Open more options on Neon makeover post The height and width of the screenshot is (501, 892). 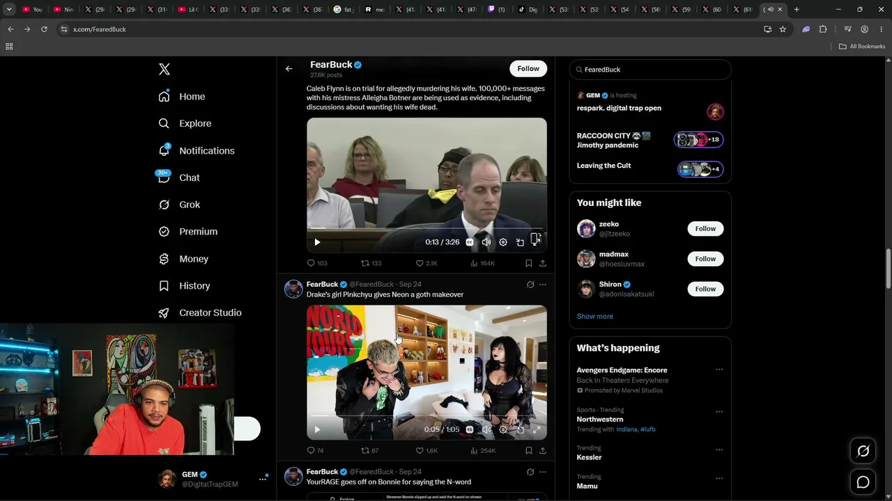(542, 285)
